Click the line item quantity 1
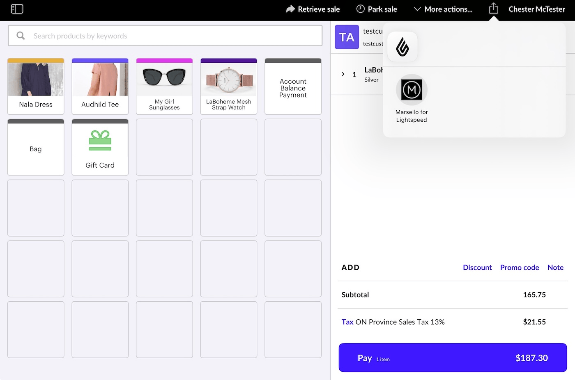This screenshot has height=380, width=575. click(354, 75)
